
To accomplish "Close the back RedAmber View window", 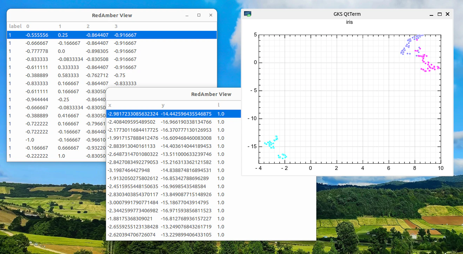I will (x=211, y=15).
